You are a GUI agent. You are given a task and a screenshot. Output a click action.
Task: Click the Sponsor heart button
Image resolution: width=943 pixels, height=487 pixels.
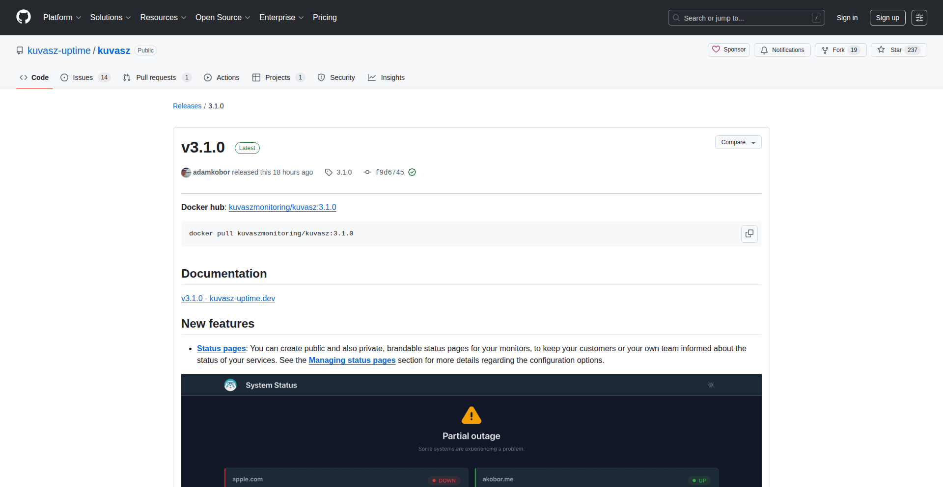click(x=728, y=50)
